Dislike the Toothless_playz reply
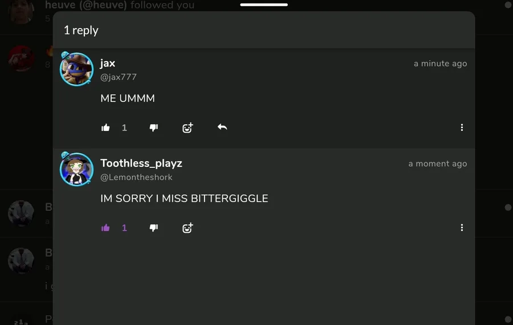The width and height of the screenshot is (513, 325). click(x=154, y=228)
